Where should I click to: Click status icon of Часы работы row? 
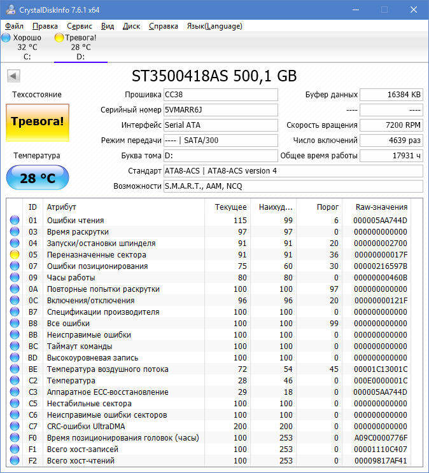click(15, 278)
